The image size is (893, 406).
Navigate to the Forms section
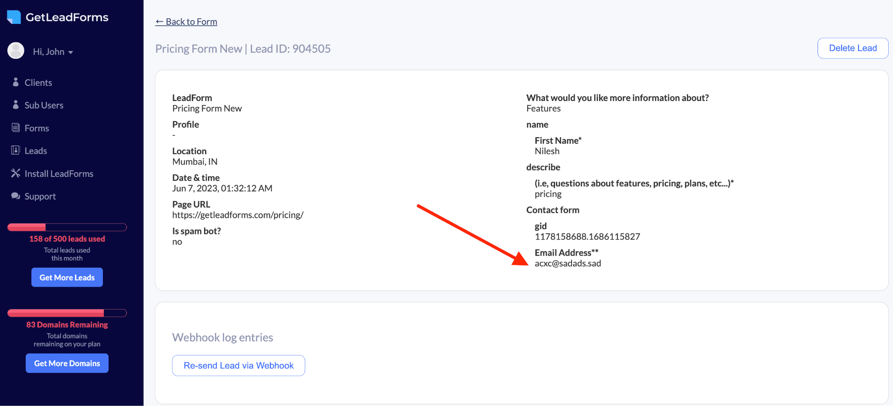[36, 127]
